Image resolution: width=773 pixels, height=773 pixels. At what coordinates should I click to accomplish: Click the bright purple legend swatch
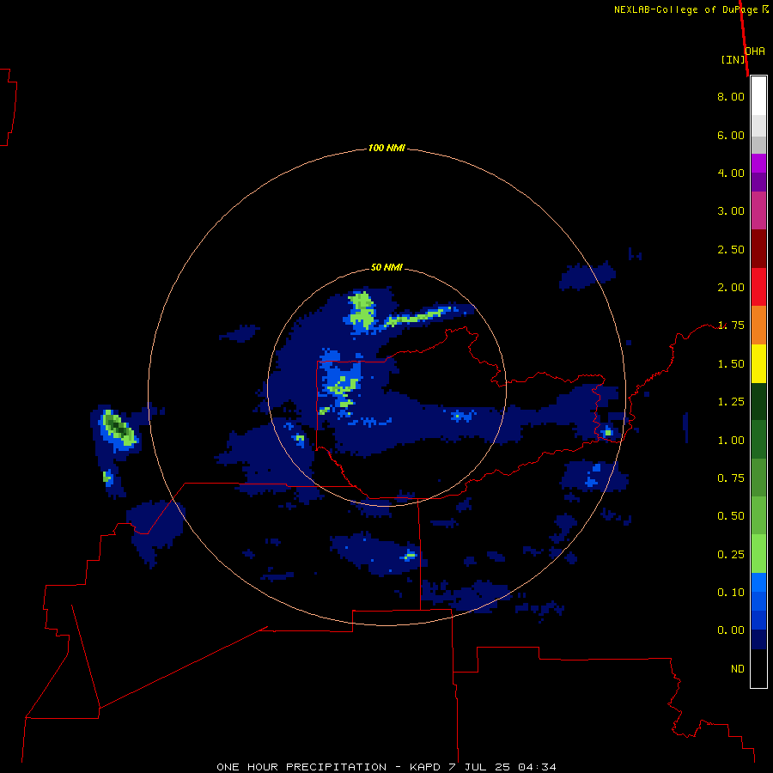(758, 163)
